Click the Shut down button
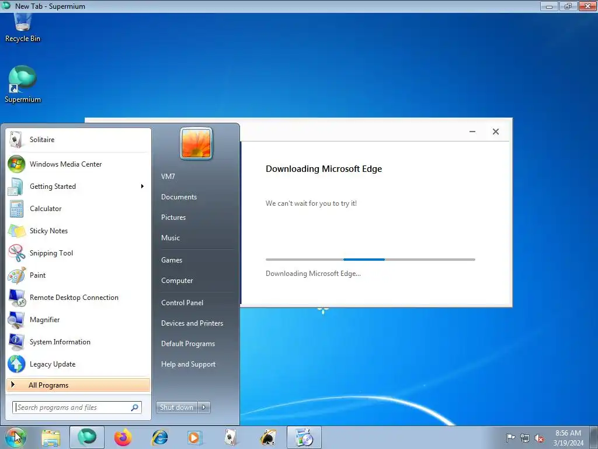Viewport: 598px width, 449px height. click(177, 407)
